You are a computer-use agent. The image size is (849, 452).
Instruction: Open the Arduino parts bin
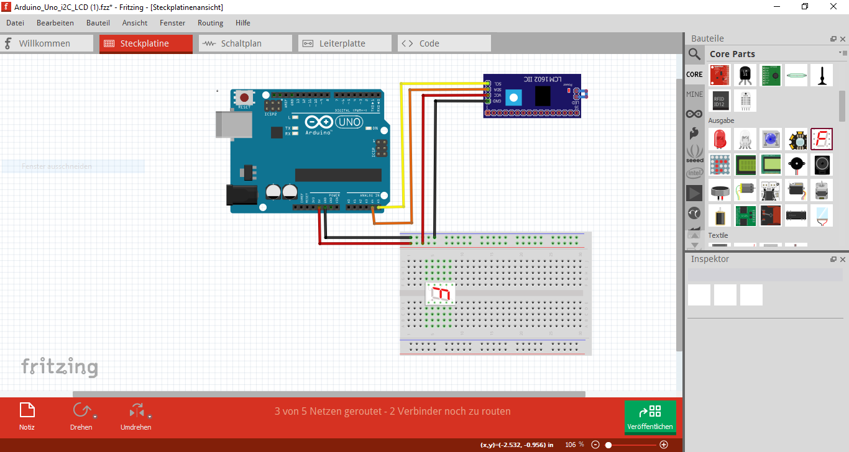[x=694, y=114]
